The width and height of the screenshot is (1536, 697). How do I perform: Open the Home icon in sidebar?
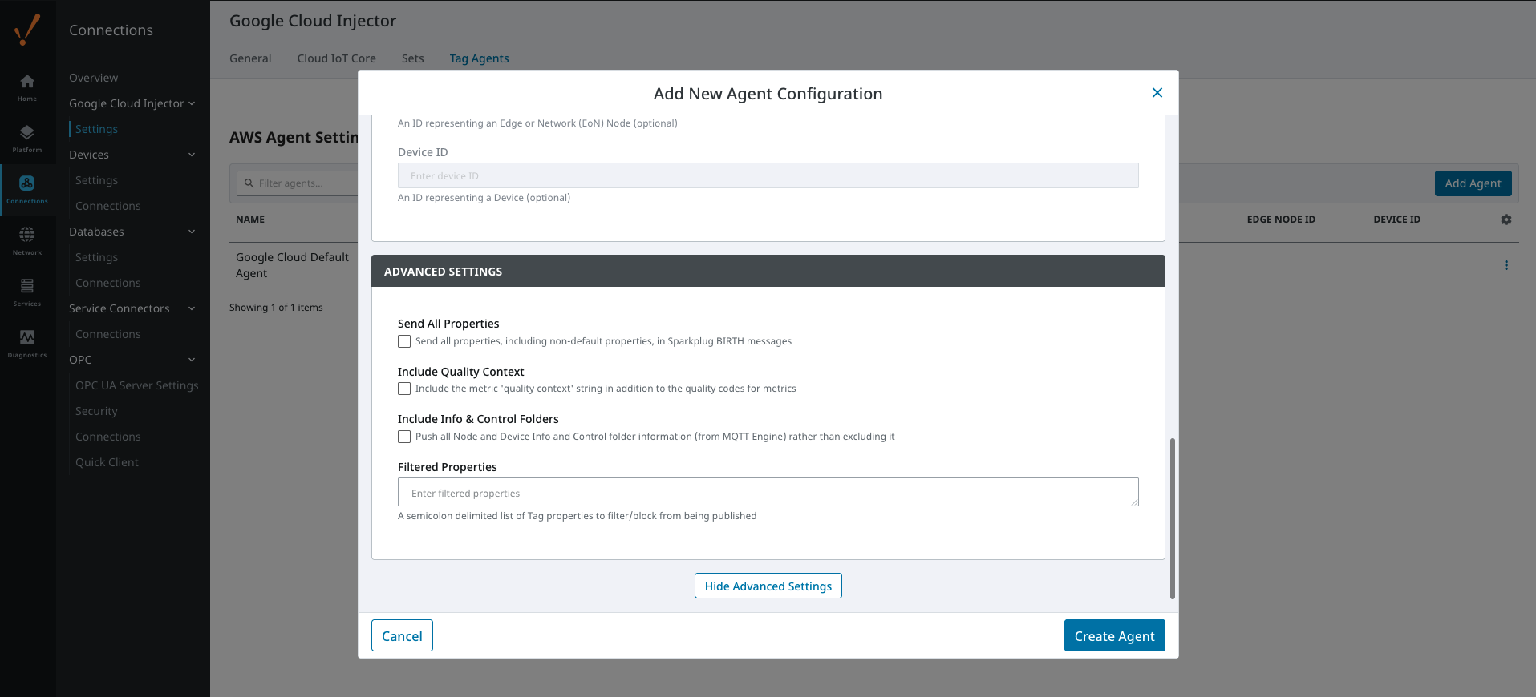[27, 82]
